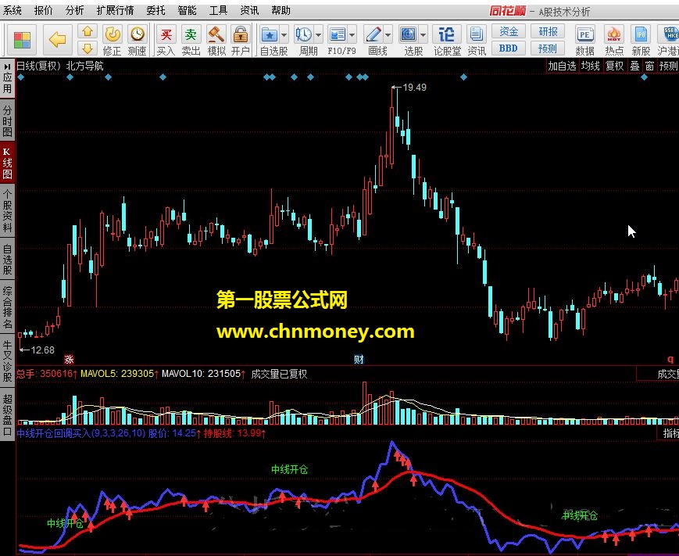Open the 智能 menu
The width and height of the screenshot is (679, 556).
point(187,10)
